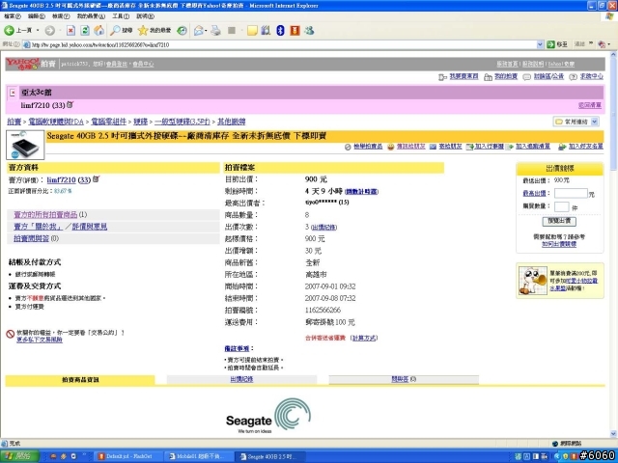Open the address bar URL dropdown

pyautogui.click(x=540, y=44)
